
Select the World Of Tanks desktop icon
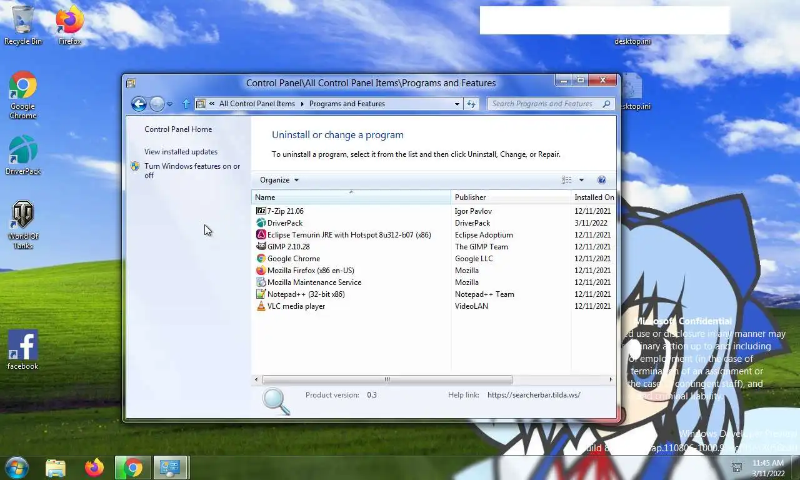coord(23,225)
